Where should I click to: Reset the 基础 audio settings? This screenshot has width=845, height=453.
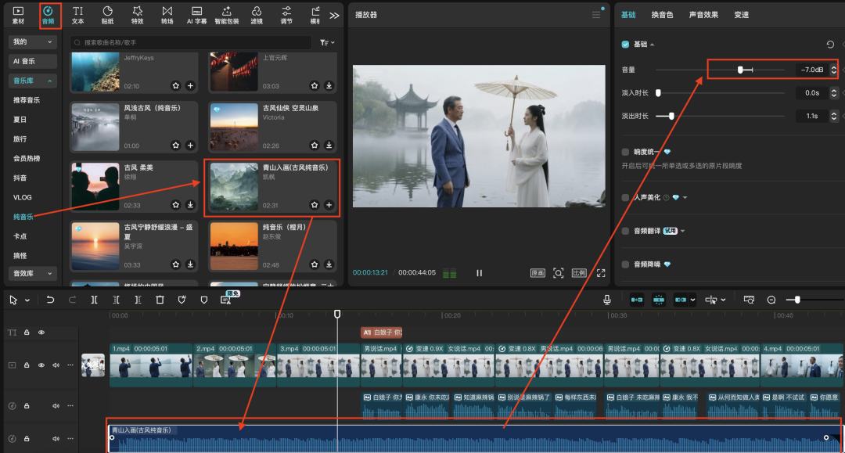(830, 45)
